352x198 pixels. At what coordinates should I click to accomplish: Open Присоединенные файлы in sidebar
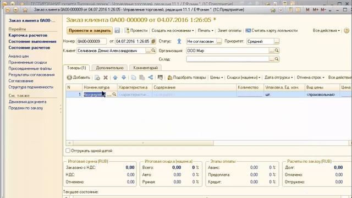30,68
